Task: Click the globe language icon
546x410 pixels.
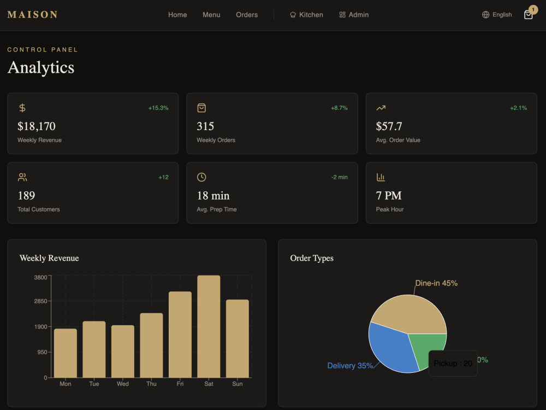Action: coord(485,15)
